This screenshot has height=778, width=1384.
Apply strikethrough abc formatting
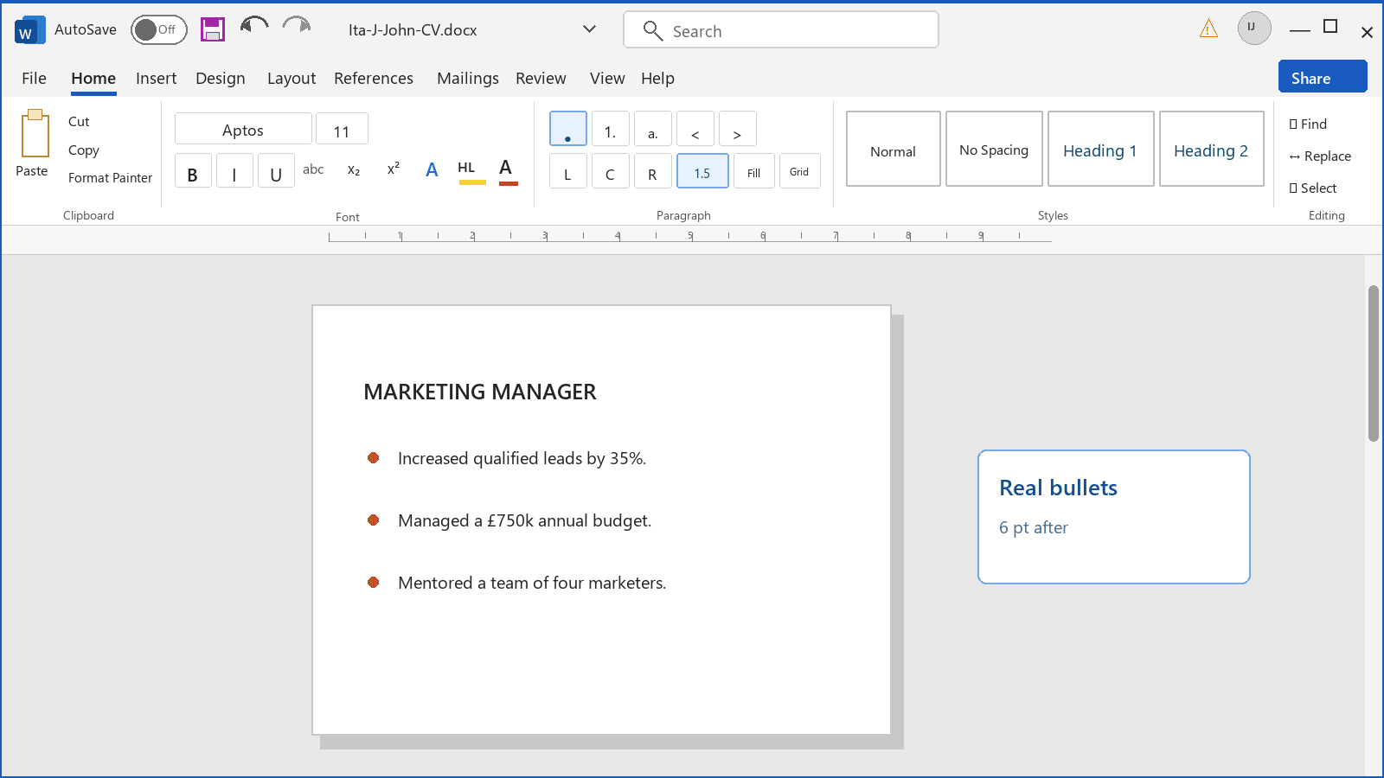pos(313,169)
